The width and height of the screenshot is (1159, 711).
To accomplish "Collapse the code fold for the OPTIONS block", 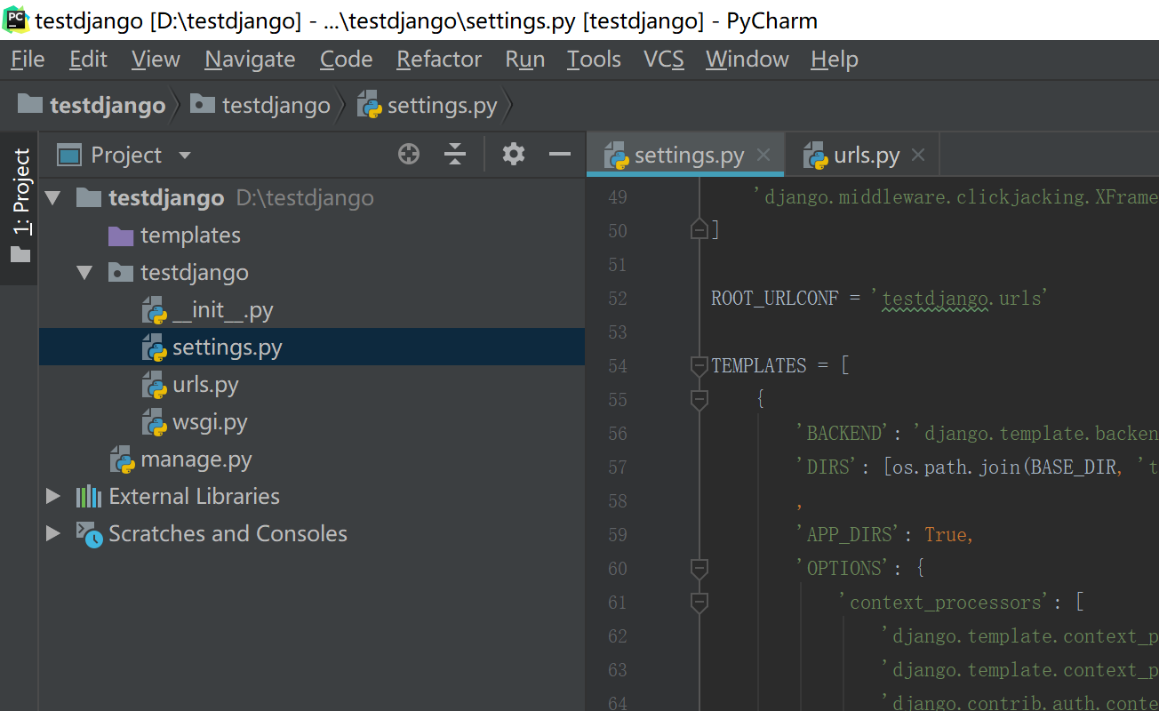I will [699, 569].
